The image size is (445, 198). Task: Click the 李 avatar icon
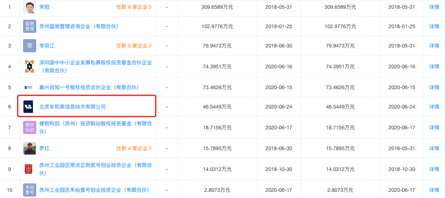click(30, 46)
